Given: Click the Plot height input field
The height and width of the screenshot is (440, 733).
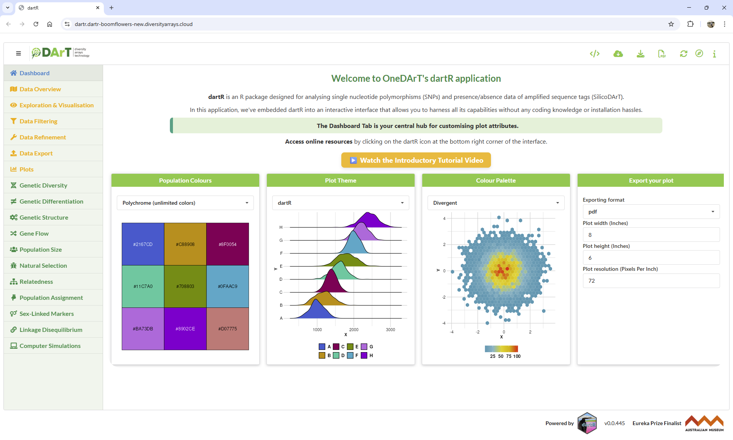Looking at the screenshot, I should [x=651, y=258].
